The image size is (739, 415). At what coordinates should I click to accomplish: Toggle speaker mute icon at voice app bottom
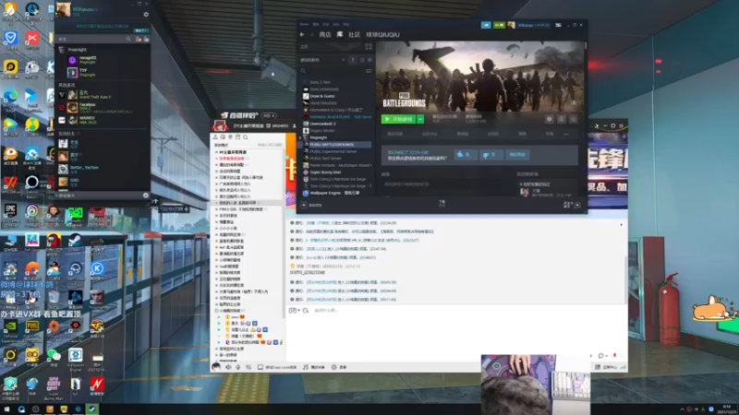[x=228, y=367]
